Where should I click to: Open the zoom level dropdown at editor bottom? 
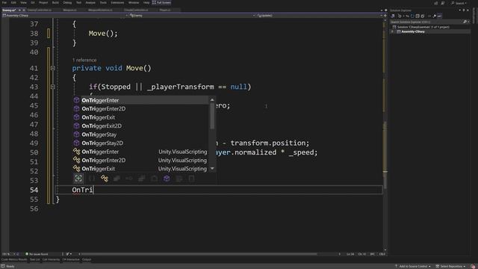[8, 254]
